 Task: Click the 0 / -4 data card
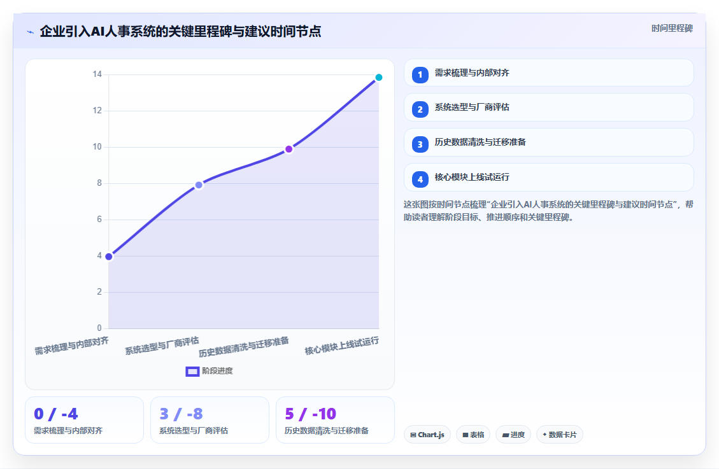[84, 420]
